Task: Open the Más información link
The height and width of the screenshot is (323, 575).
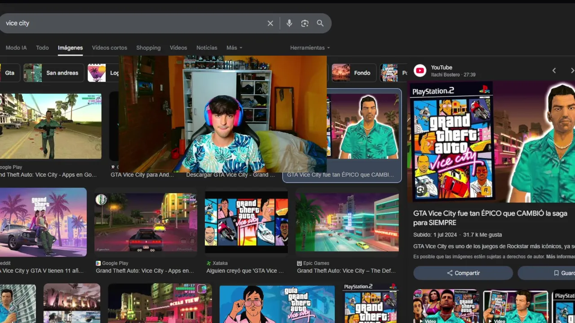Action: [x=560, y=257]
